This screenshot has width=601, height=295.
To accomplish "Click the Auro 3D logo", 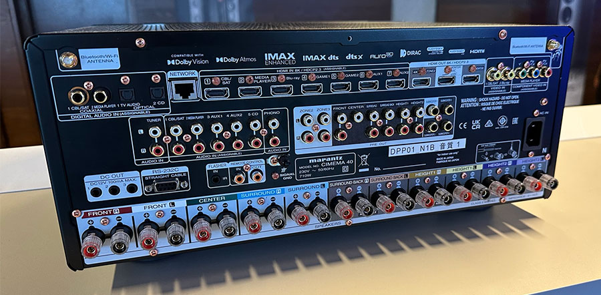I will (381, 55).
